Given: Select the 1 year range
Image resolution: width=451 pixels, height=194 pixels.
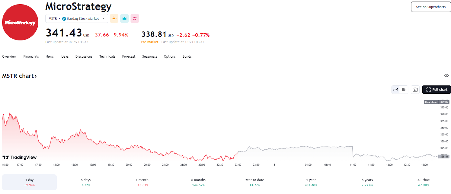Looking at the screenshot, I should [x=311, y=182].
